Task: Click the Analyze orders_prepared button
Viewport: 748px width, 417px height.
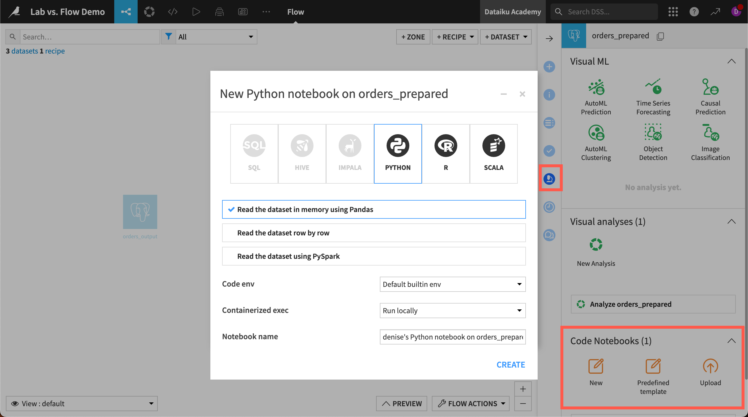Action: (x=653, y=304)
